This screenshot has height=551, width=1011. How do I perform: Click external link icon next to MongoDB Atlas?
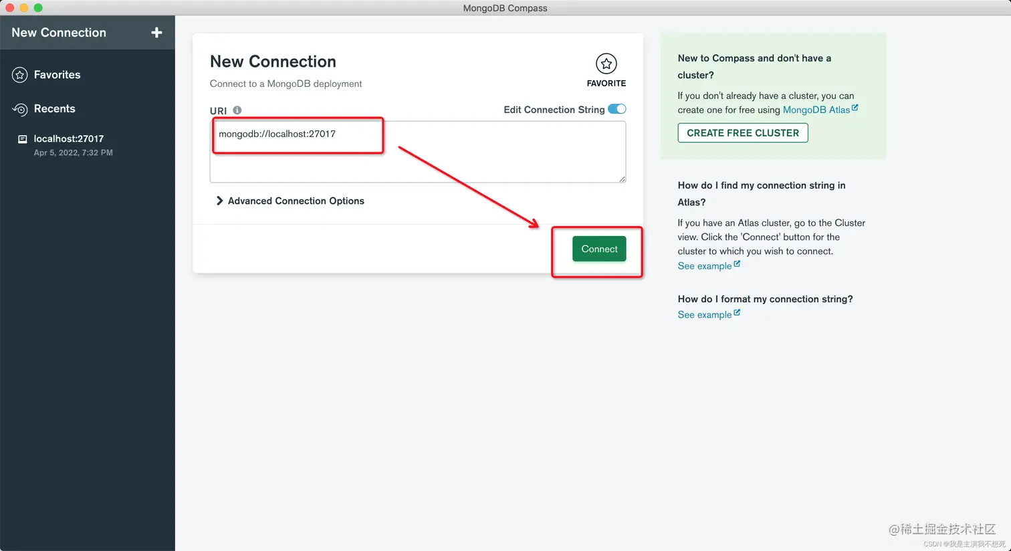pyautogui.click(x=855, y=108)
